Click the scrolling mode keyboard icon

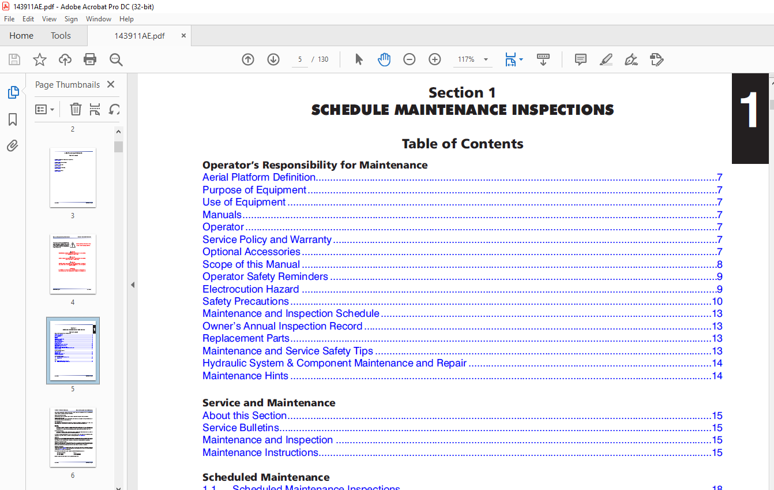pos(543,59)
